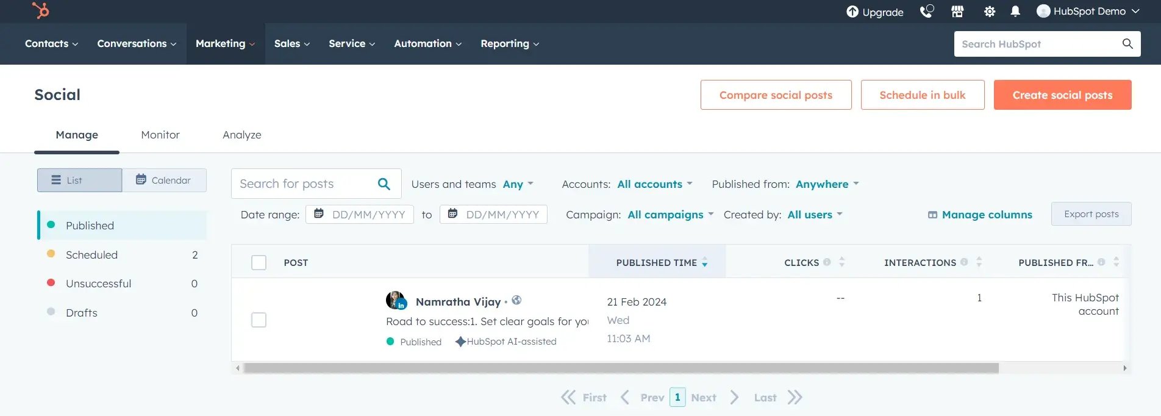Click the Next page link
The image size is (1161, 416).
pos(703,398)
